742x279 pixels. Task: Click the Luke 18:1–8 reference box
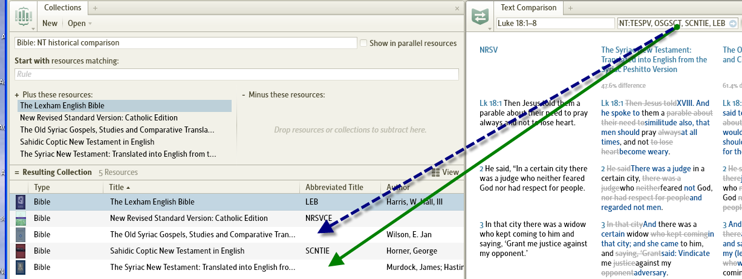pos(555,24)
